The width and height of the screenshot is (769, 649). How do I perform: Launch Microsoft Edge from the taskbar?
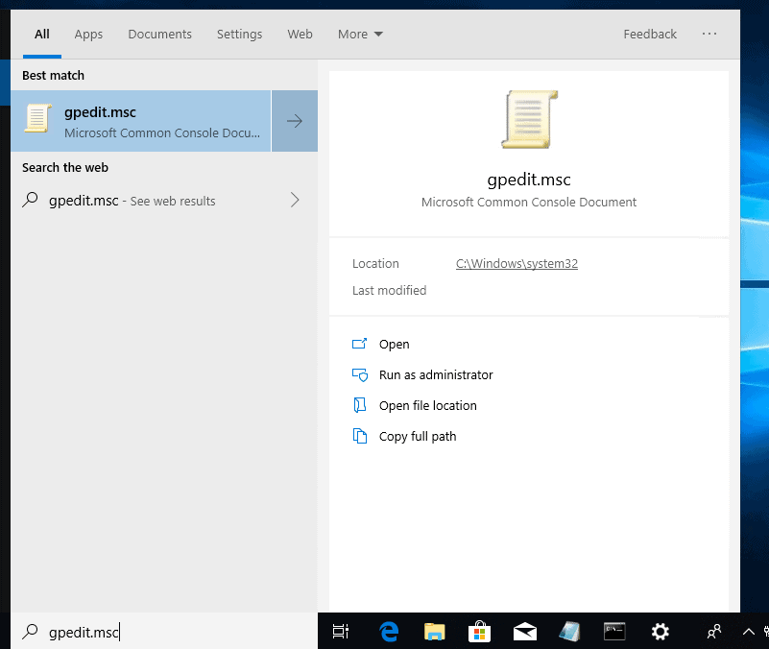click(x=390, y=632)
